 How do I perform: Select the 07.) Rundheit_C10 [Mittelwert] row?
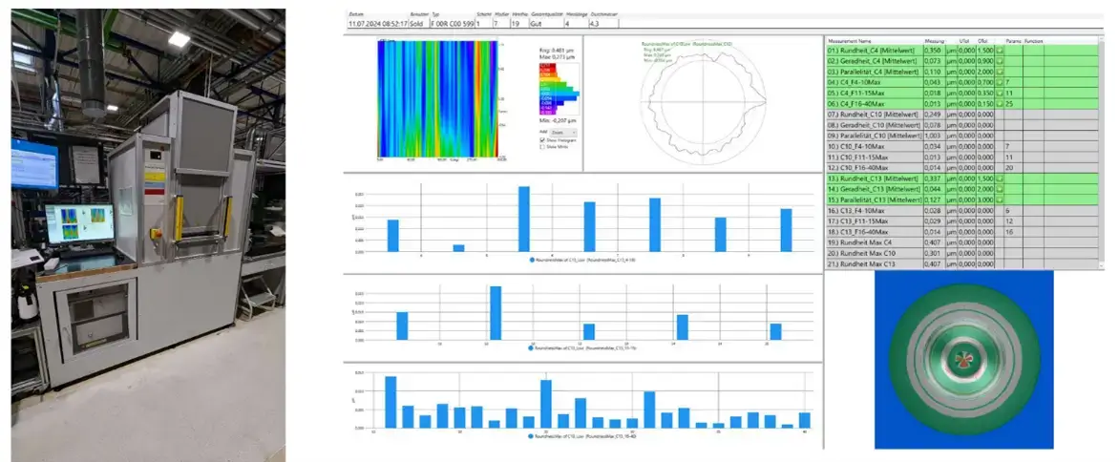click(x=964, y=115)
